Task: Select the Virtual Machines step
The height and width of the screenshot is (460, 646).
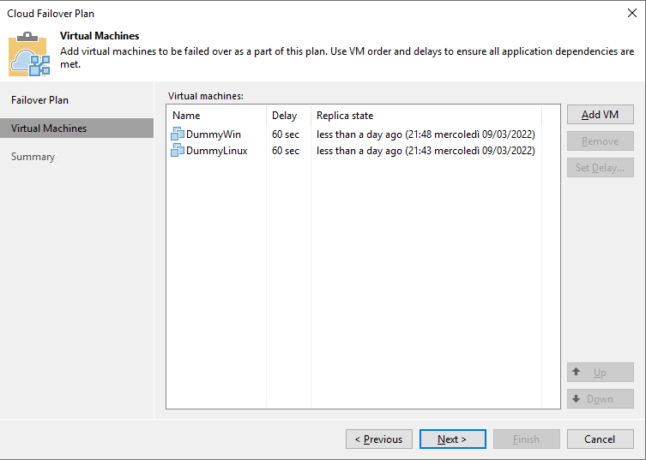Action: pyautogui.click(x=76, y=128)
